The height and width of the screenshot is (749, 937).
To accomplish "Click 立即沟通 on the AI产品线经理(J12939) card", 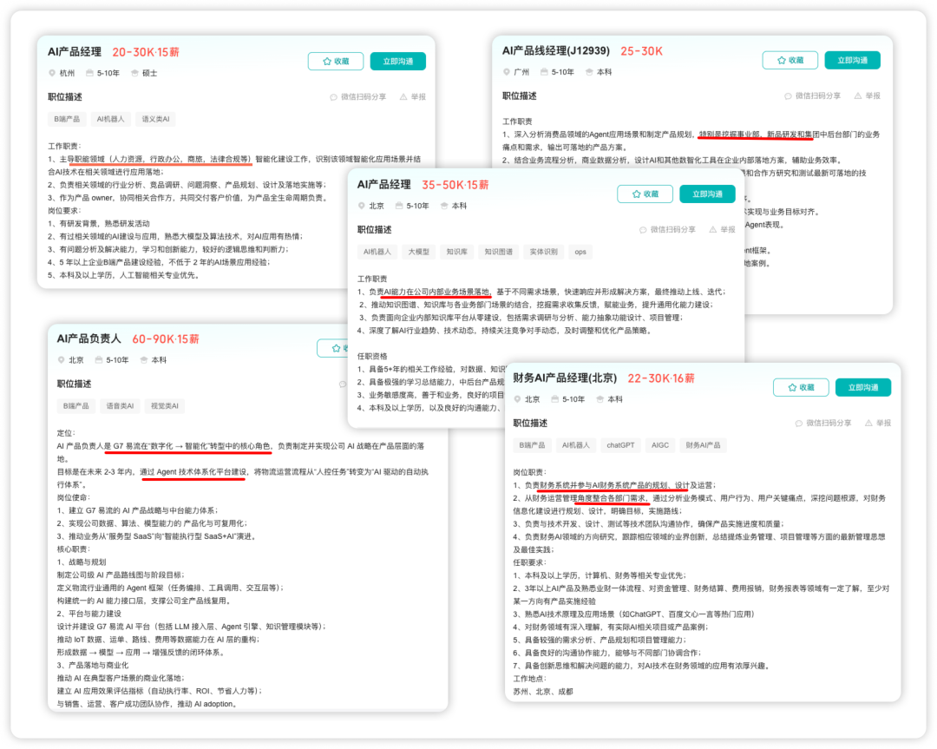I will point(853,60).
